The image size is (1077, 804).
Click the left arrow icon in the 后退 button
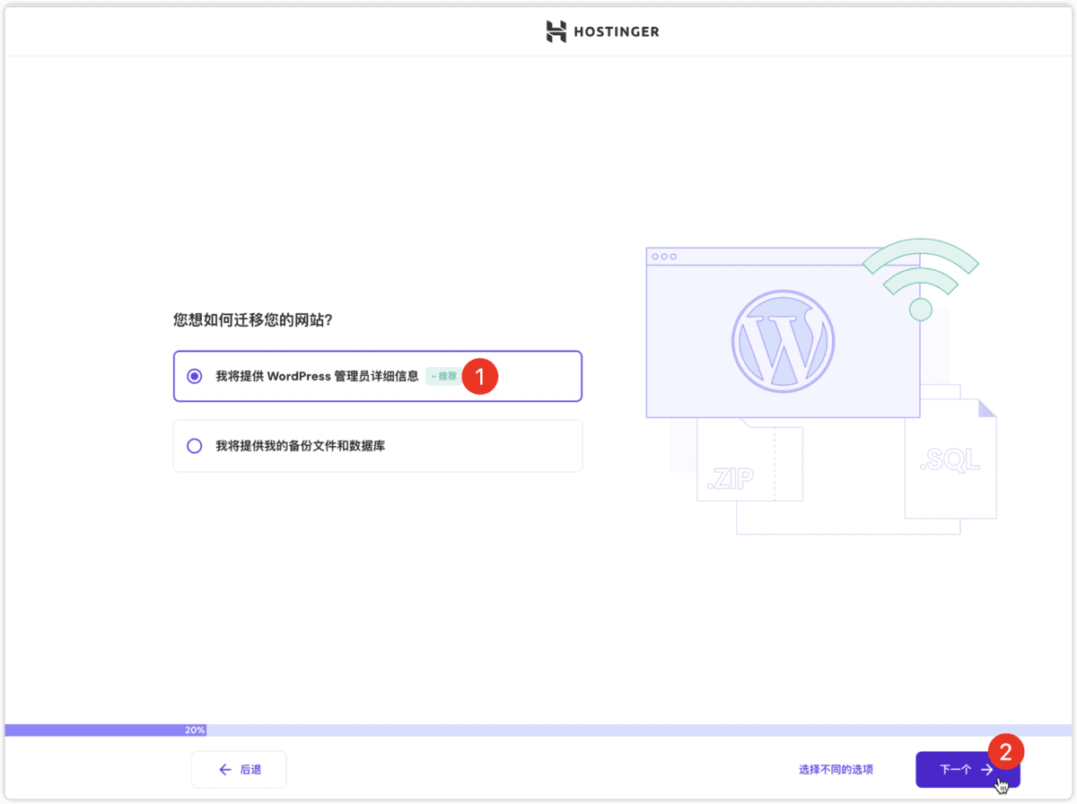coord(225,769)
